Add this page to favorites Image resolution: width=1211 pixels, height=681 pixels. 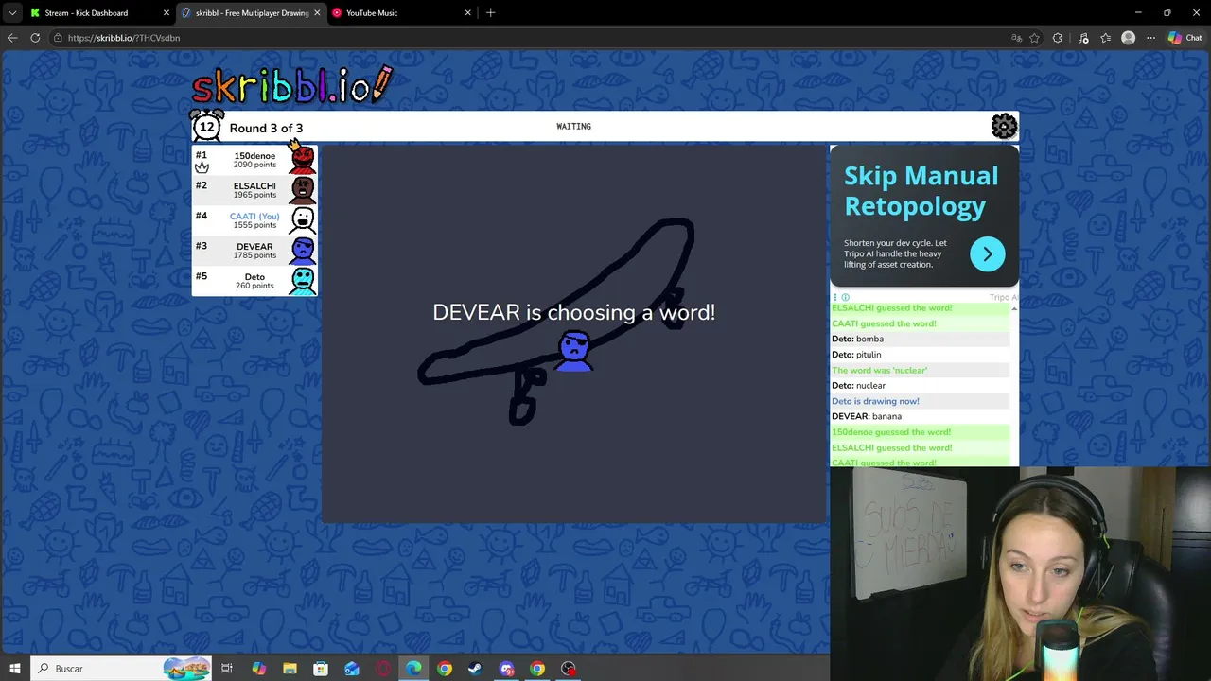1034,38
